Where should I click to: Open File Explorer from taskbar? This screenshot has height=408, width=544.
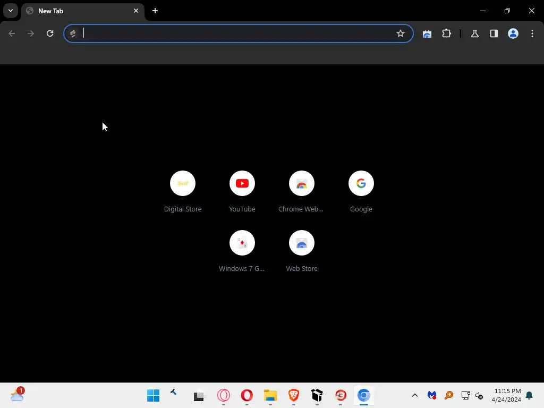(270, 395)
